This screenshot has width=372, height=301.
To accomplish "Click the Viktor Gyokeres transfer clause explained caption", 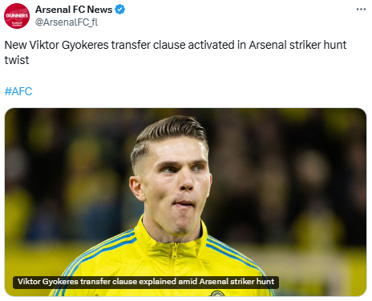I will click(x=146, y=282).
